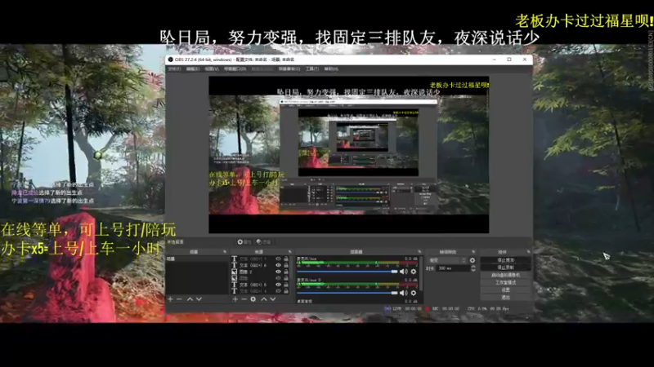The height and width of the screenshot is (367, 654).
Task: Adjust the 麦克风/Aux 2 volume slider
Action: 347,293
